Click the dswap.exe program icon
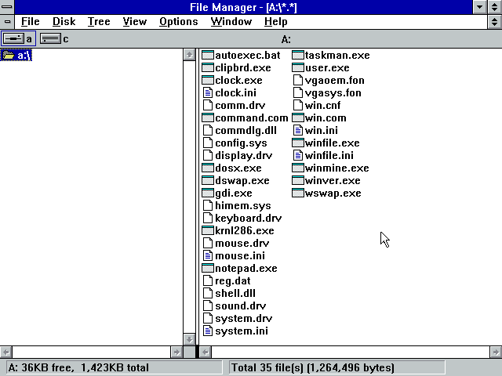 coord(208,181)
